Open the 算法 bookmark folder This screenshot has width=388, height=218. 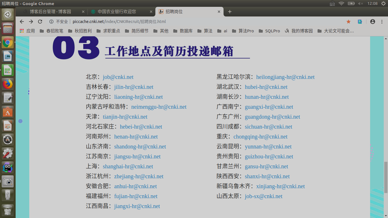[205, 31]
